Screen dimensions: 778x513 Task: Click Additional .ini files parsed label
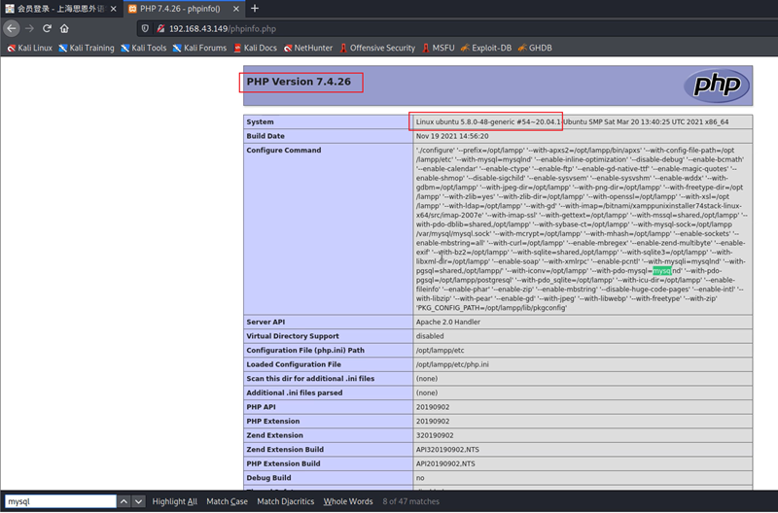coord(295,393)
